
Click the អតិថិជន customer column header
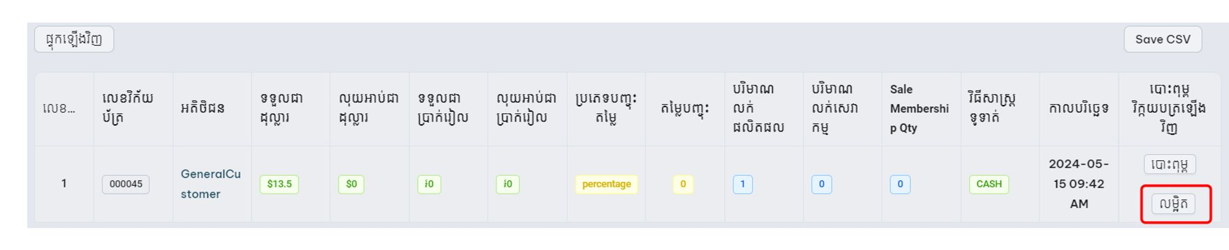(202, 109)
